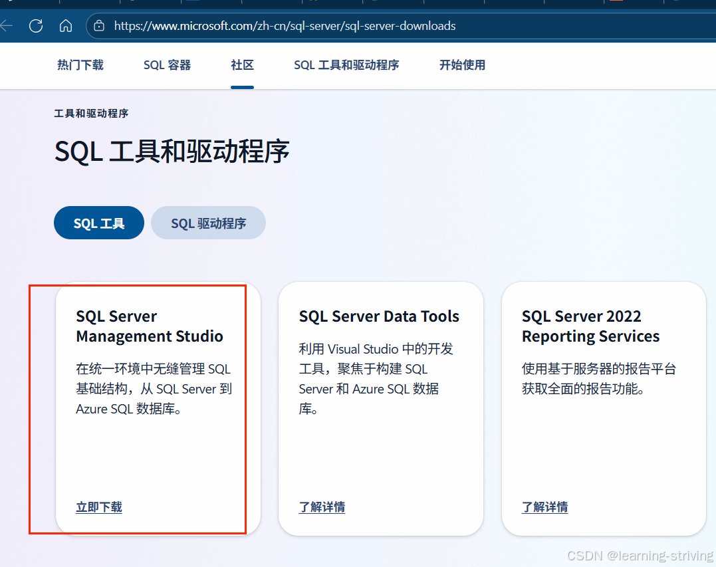View site info via lock icon
The width and height of the screenshot is (716, 567).
click(98, 26)
